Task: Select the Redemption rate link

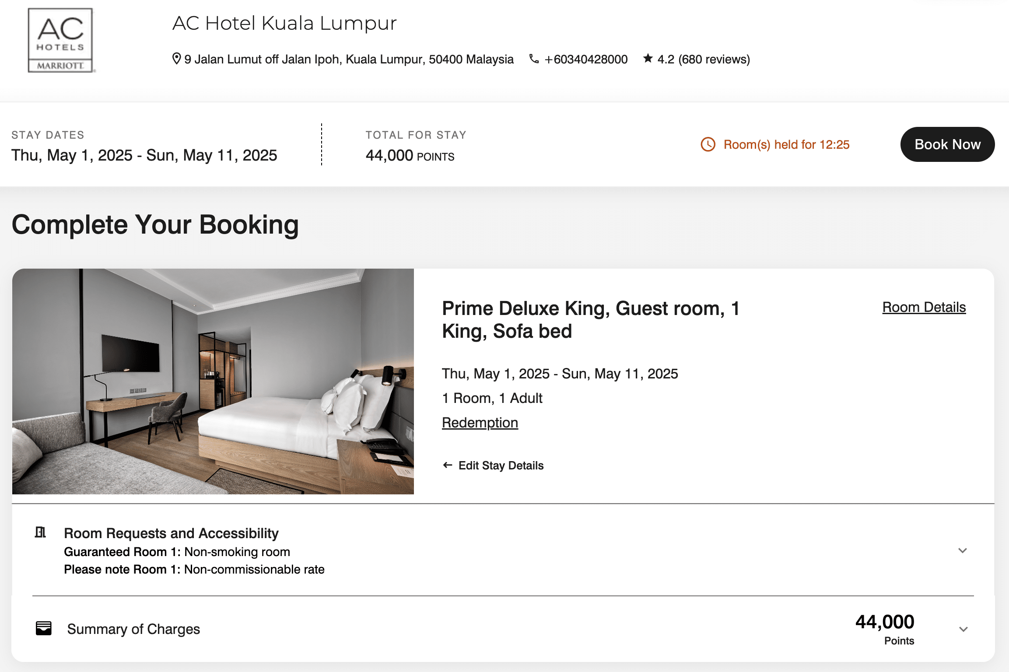Action: pos(480,422)
